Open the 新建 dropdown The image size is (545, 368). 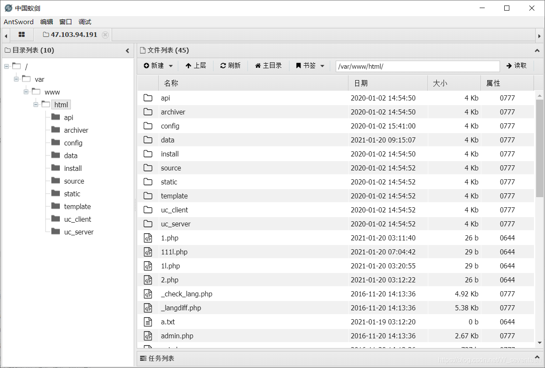(158, 66)
